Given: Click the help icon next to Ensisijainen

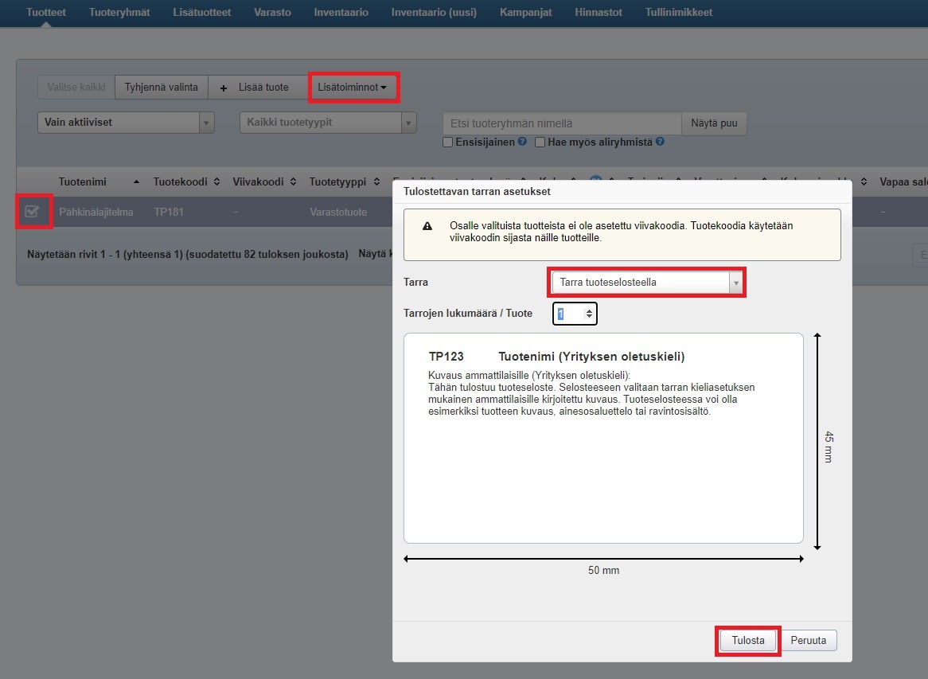Looking at the screenshot, I should click(522, 142).
